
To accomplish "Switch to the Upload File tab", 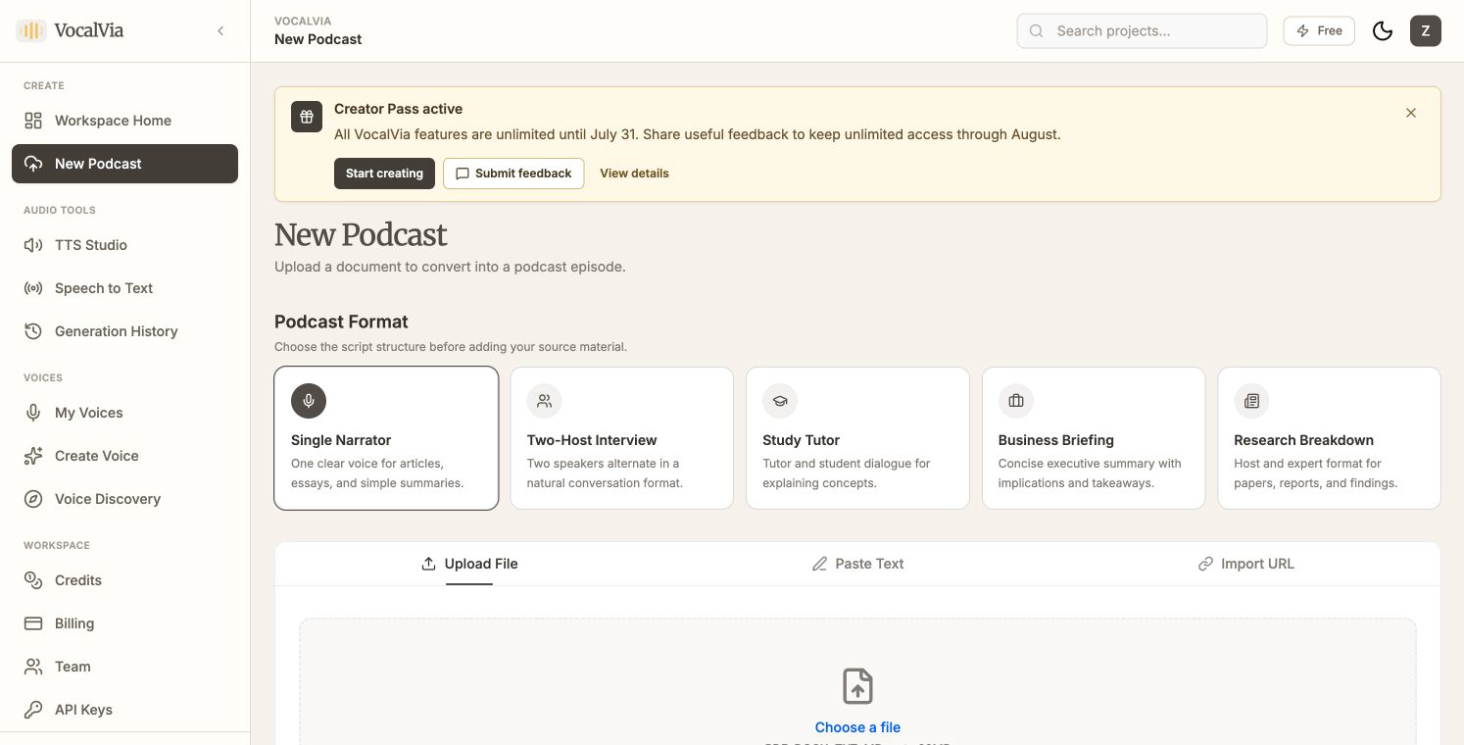I will pos(468,564).
